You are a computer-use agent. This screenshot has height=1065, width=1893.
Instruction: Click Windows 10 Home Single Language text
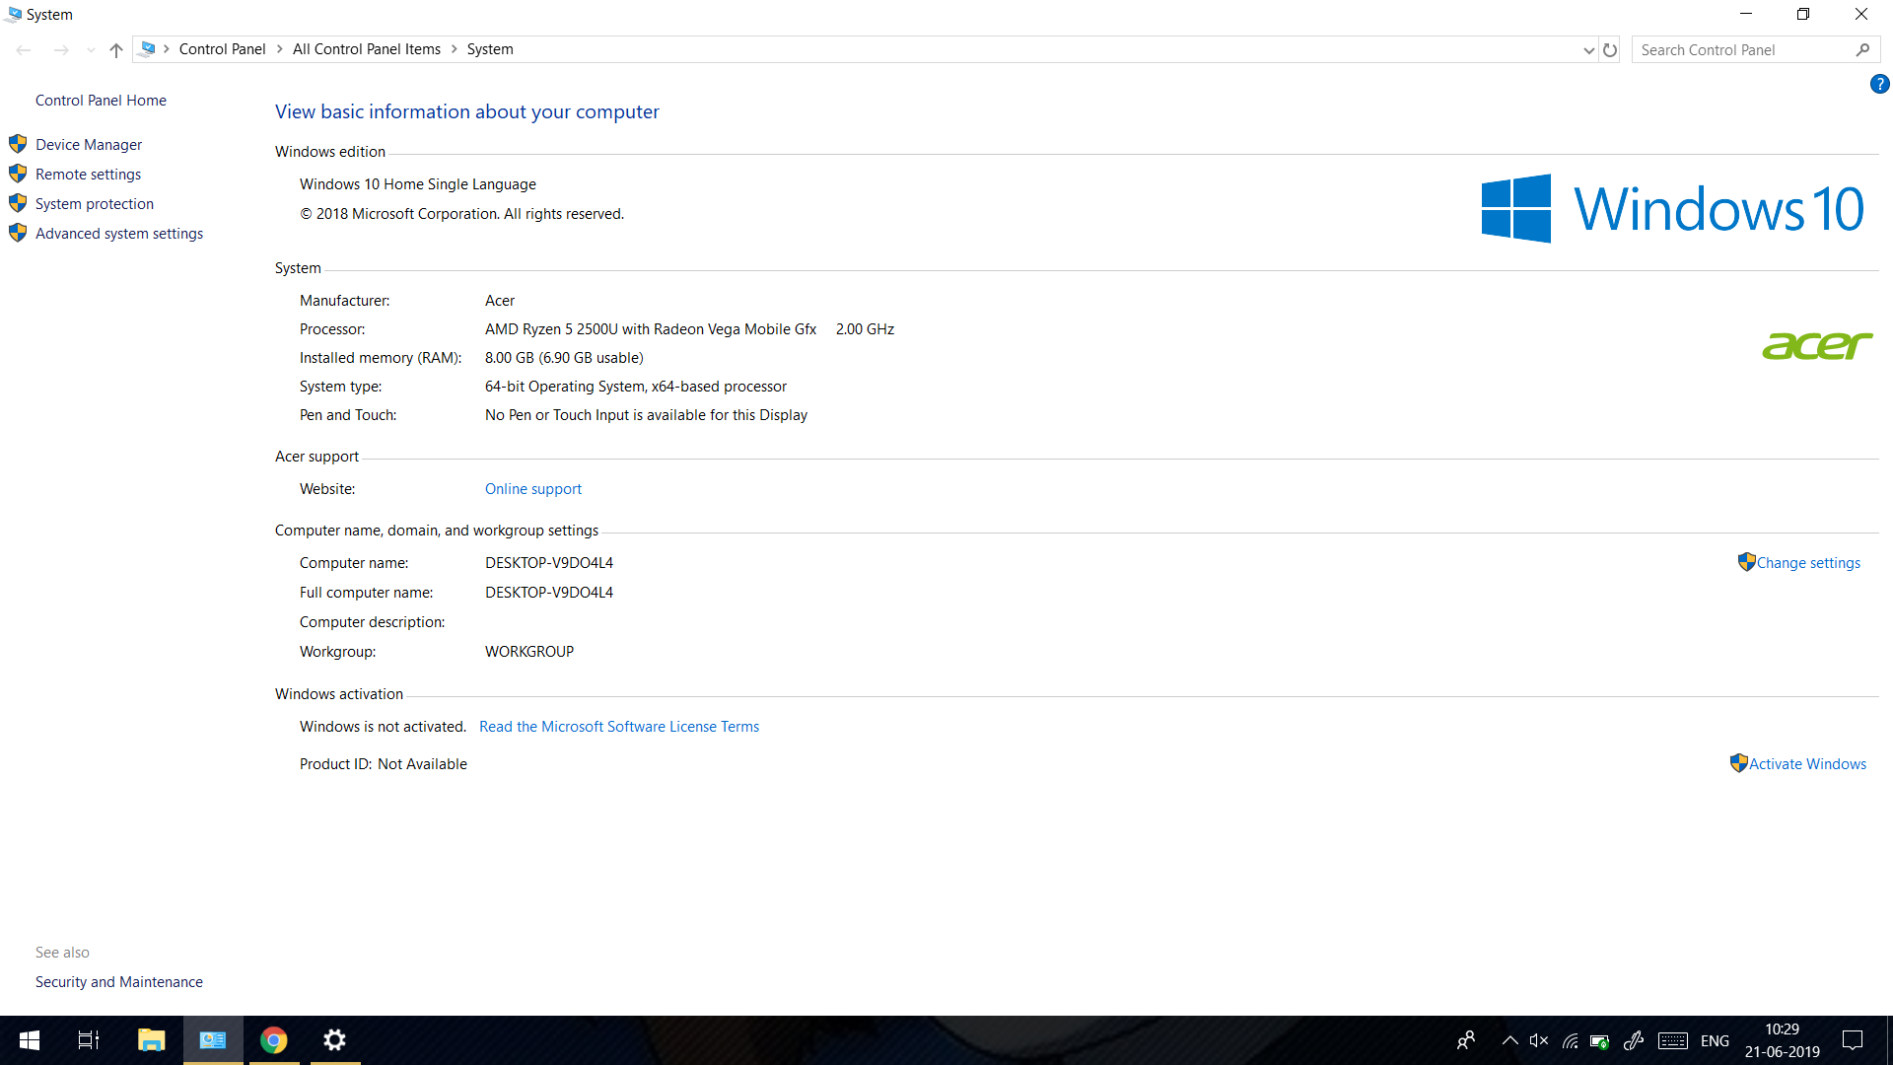click(x=418, y=184)
